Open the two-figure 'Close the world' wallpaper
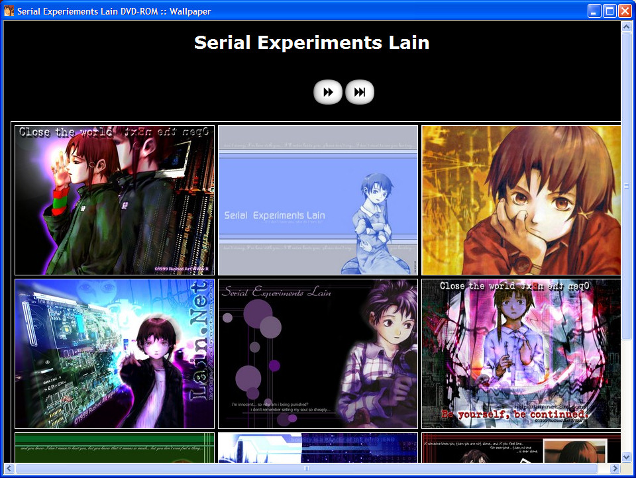The height and width of the screenshot is (478, 636). (115, 200)
